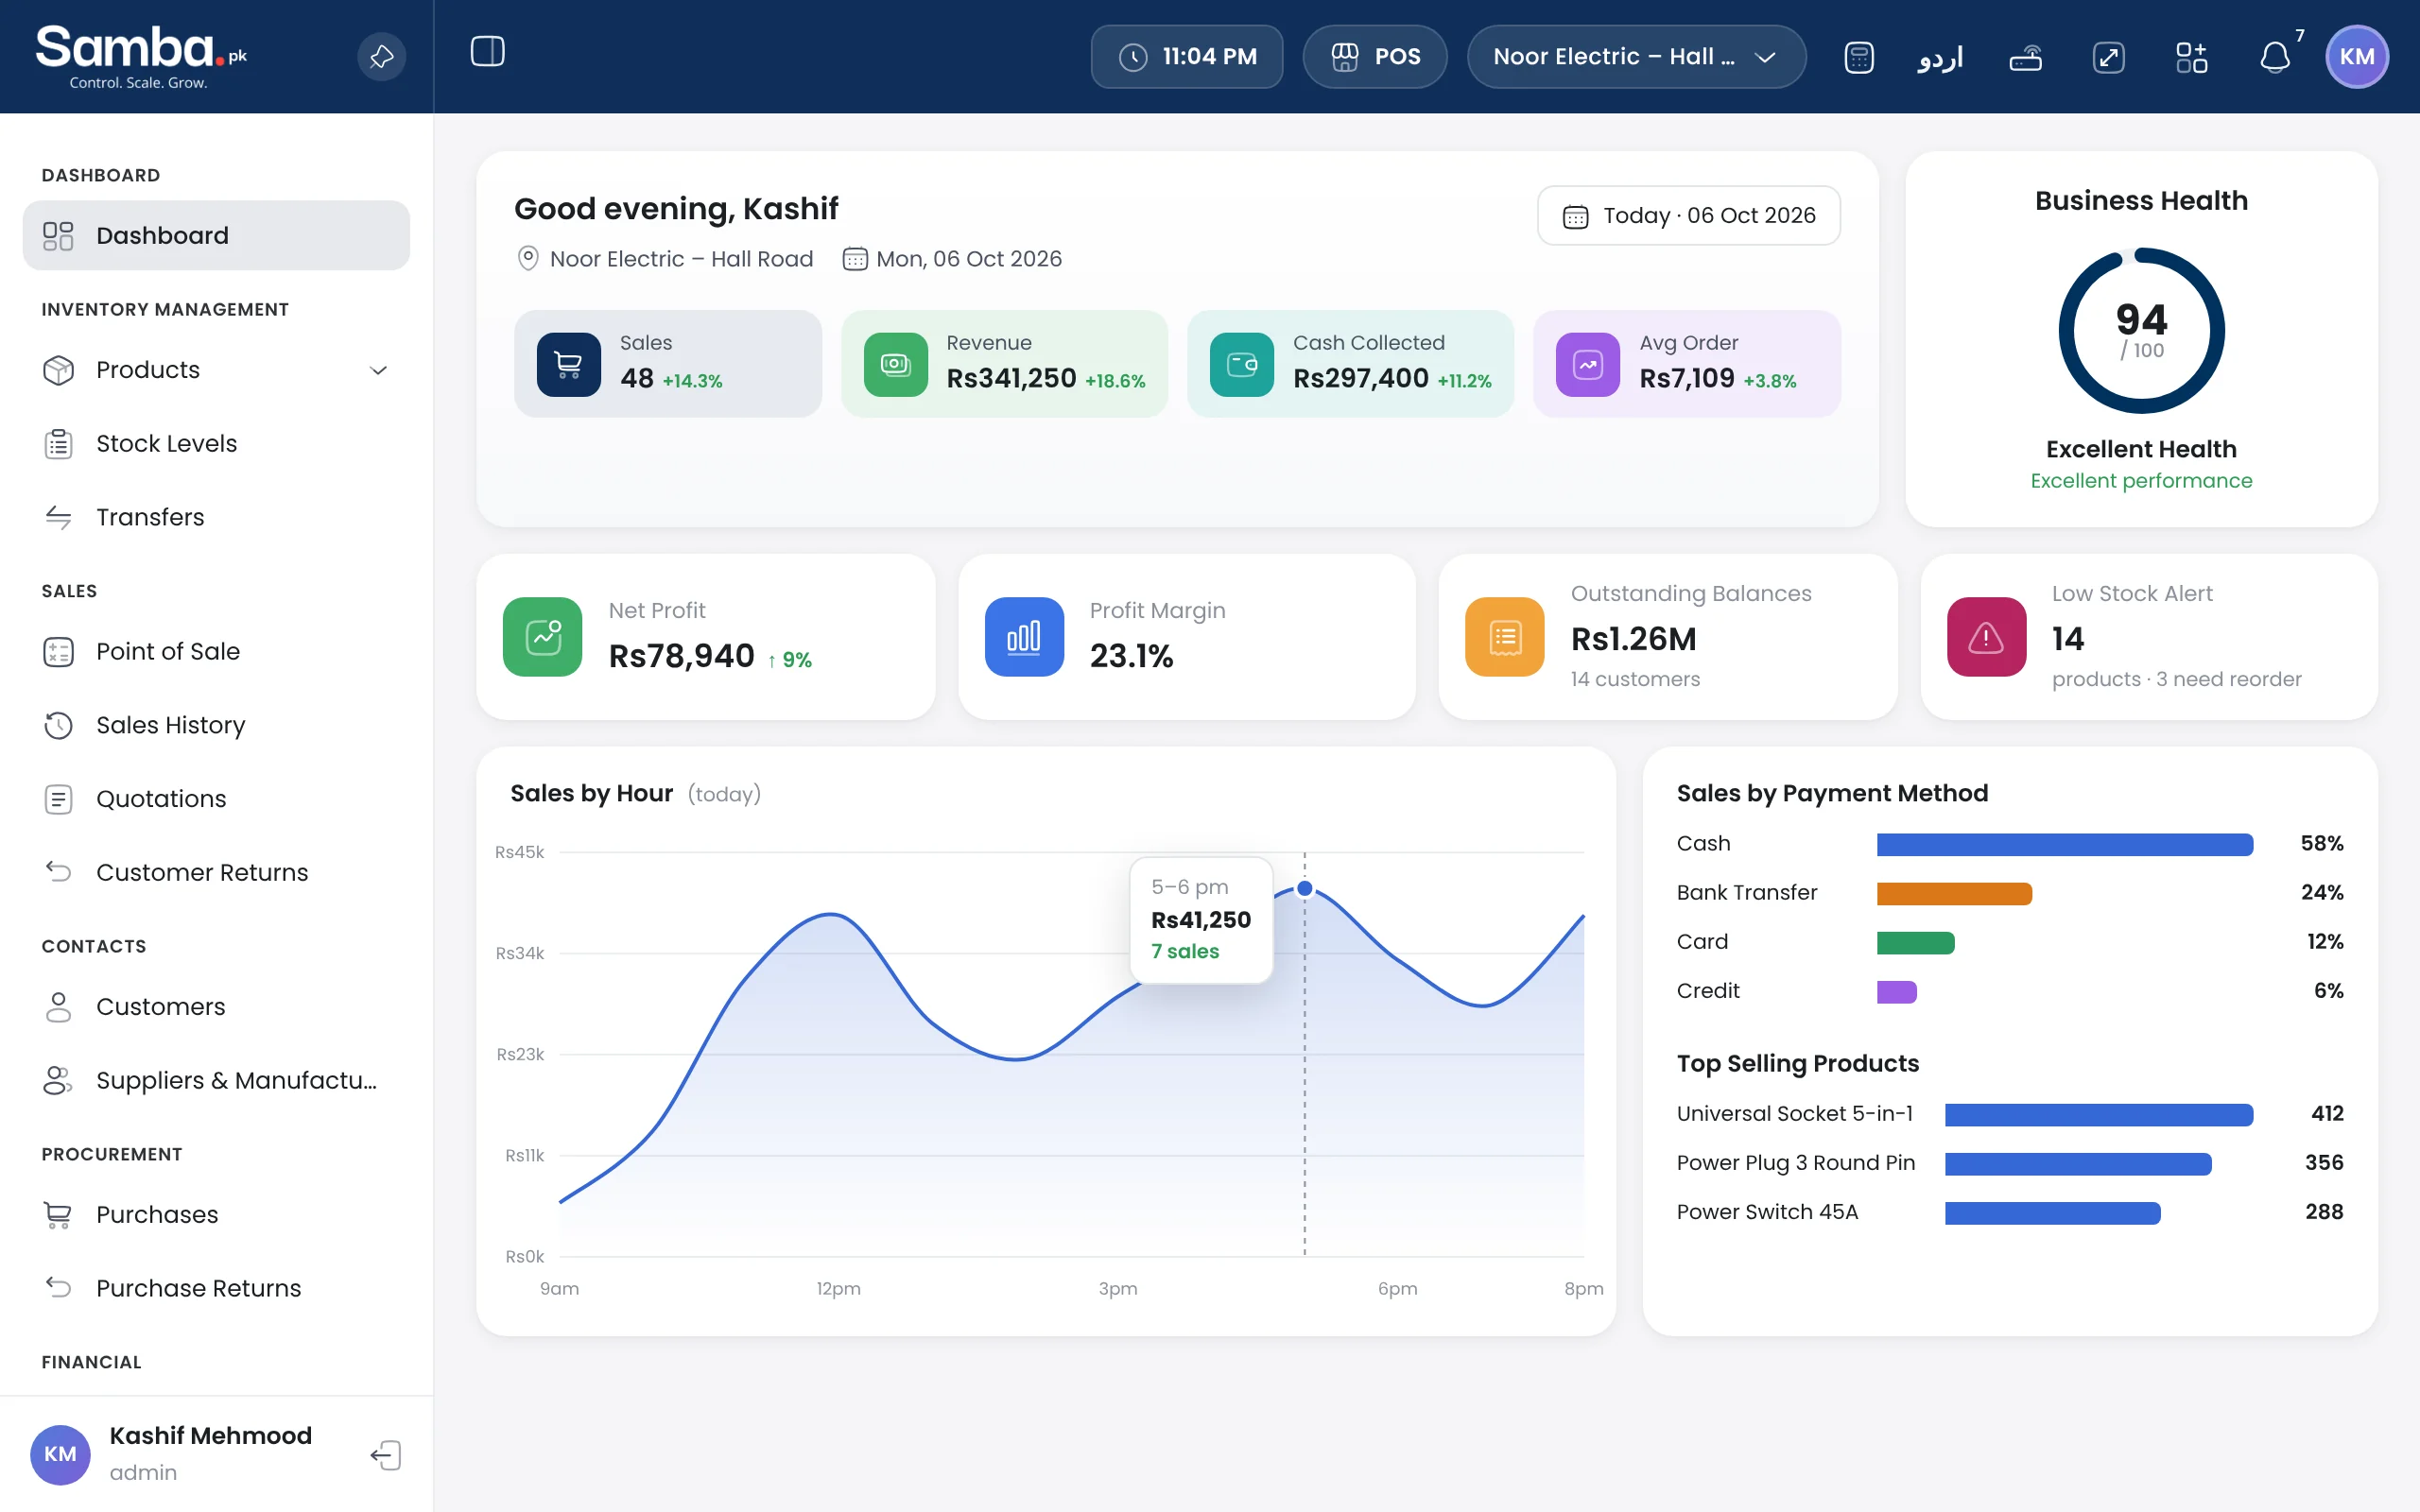Open the Today 06 Oct 2026 date picker
Image resolution: width=2420 pixels, height=1512 pixels.
click(1688, 215)
